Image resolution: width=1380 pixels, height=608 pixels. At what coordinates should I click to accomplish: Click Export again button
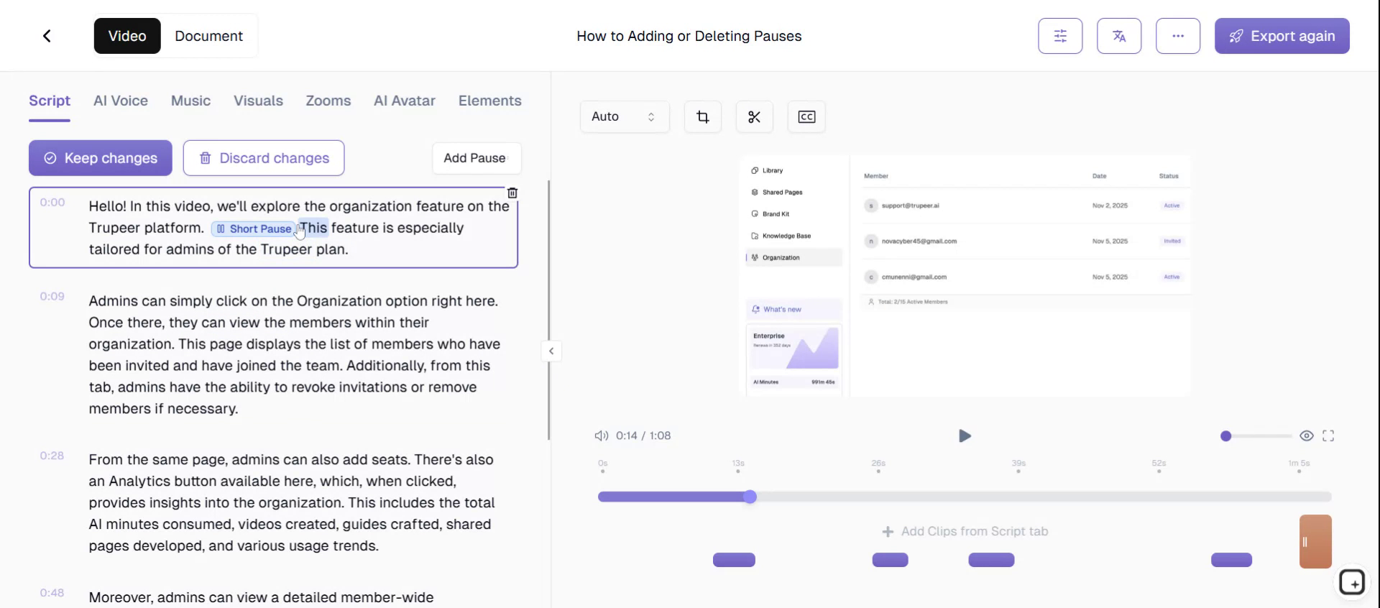click(x=1282, y=36)
